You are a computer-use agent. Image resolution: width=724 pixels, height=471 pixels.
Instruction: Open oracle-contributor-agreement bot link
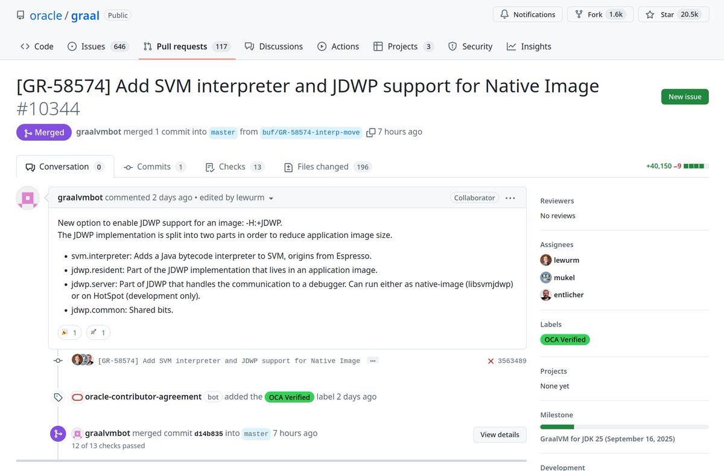point(144,397)
